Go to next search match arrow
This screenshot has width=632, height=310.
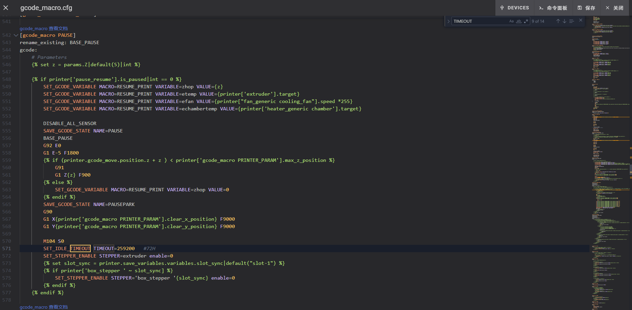tap(564, 21)
